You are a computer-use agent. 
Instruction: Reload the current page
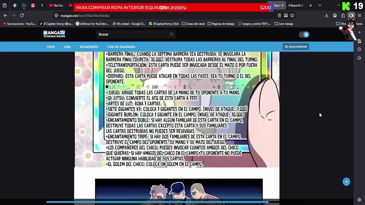22,15
